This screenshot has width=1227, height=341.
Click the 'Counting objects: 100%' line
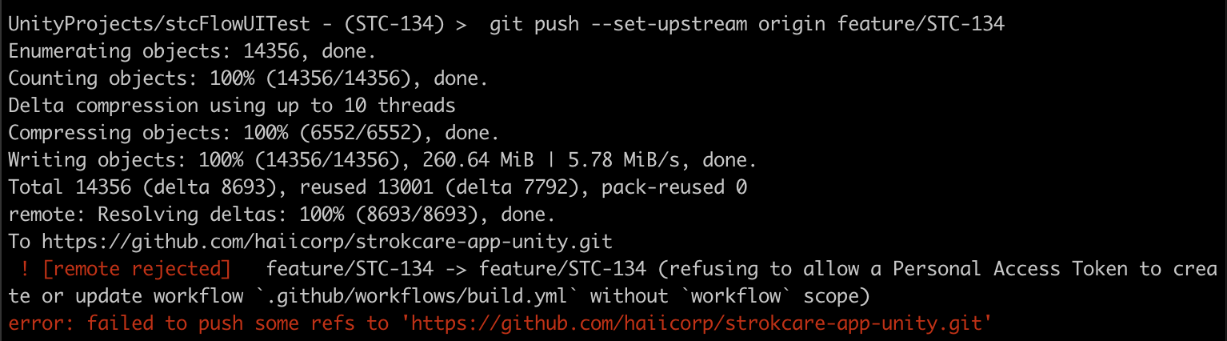point(248,79)
